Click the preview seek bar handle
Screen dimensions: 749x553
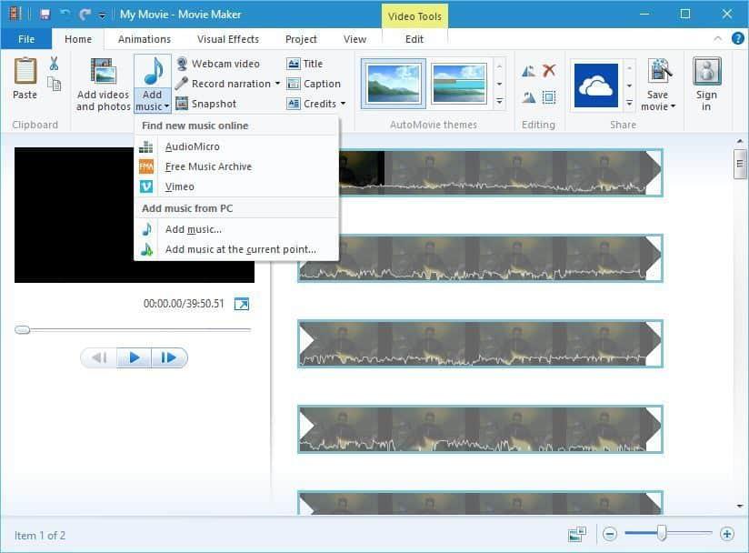(x=22, y=330)
